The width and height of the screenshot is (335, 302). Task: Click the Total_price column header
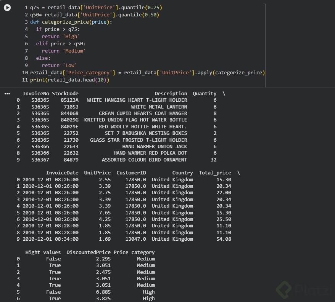pyautogui.click(x=215, y=173)
